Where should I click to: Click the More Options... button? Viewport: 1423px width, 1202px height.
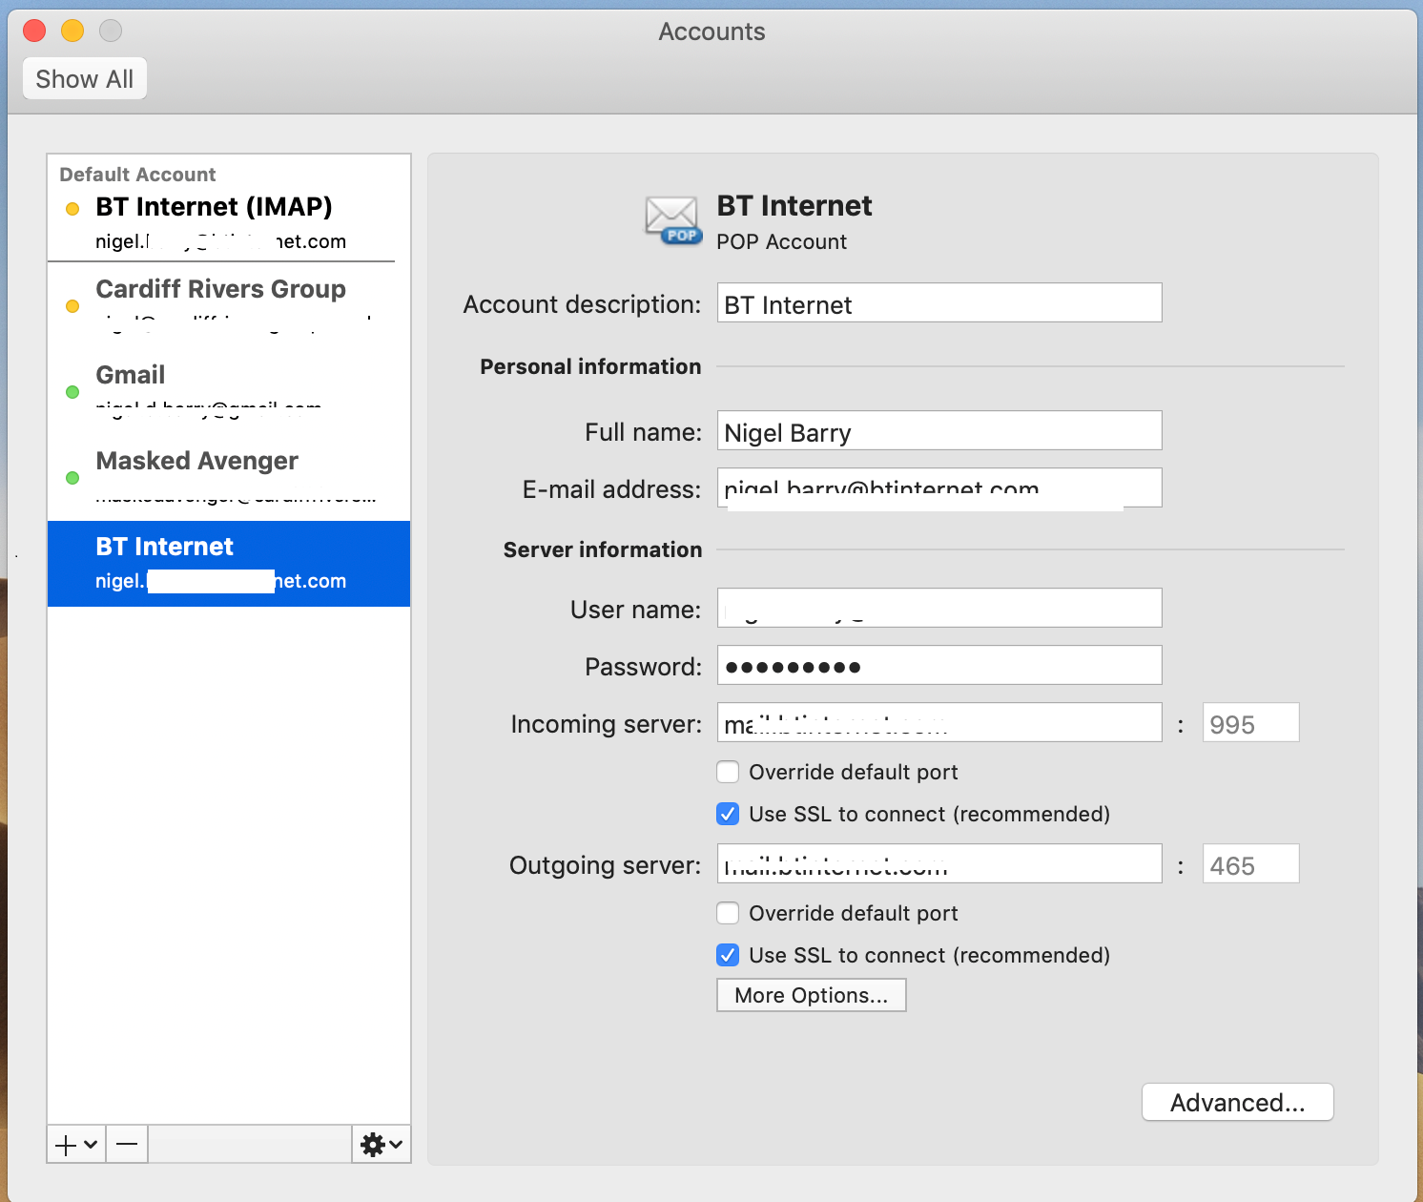coord(812,995)
